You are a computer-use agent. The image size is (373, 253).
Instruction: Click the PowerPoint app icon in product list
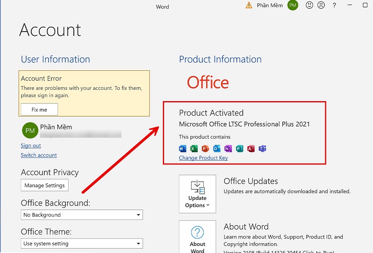click(x=205, y=149)
